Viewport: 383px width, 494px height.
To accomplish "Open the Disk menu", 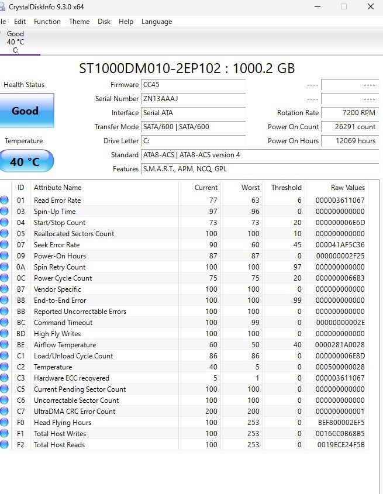I will (104, 22).
